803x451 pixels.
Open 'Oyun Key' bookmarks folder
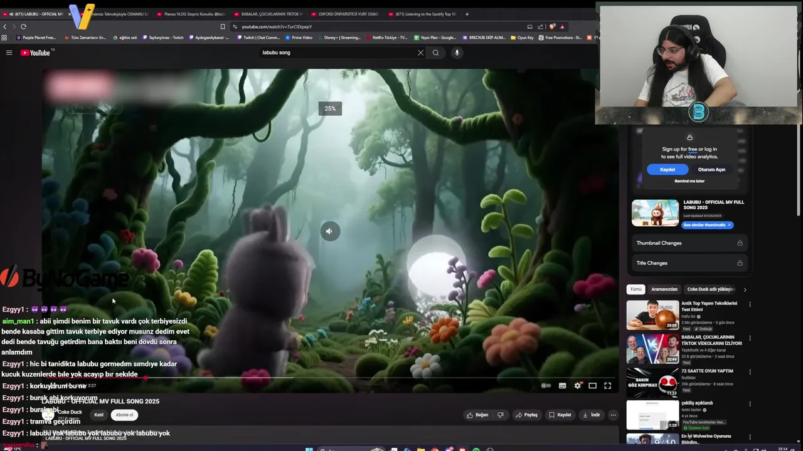pyautogui.click(x=522, y=38)
